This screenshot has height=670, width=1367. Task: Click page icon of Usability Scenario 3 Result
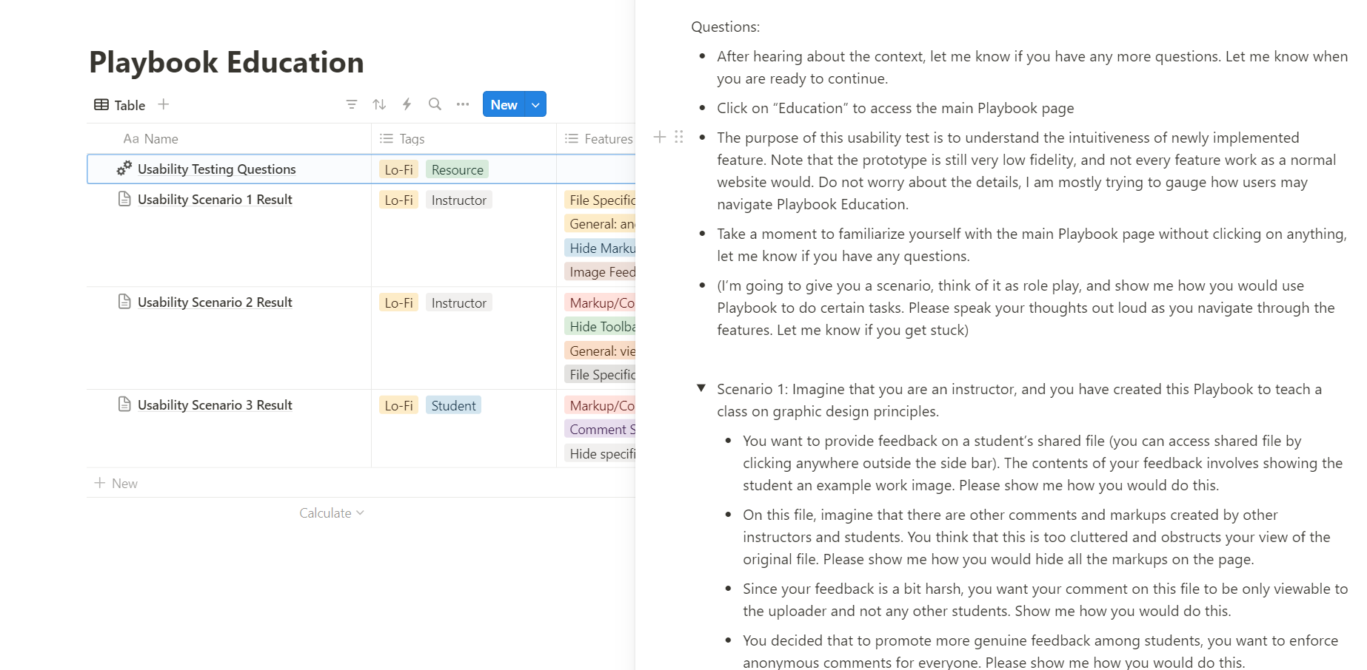(x=124, y=405)
